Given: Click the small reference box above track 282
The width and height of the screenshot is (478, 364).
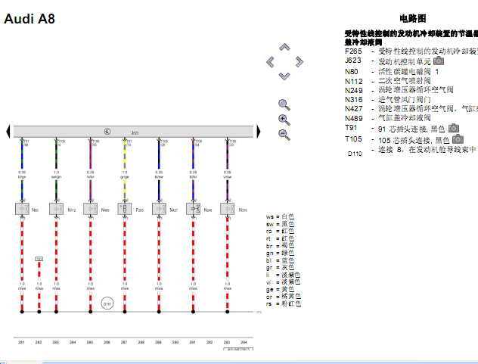Looking at the screenshot, I should tap(39, 259).
